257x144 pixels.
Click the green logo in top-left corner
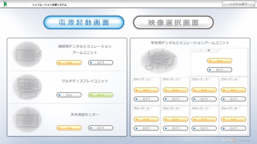[x=6, y=4]
